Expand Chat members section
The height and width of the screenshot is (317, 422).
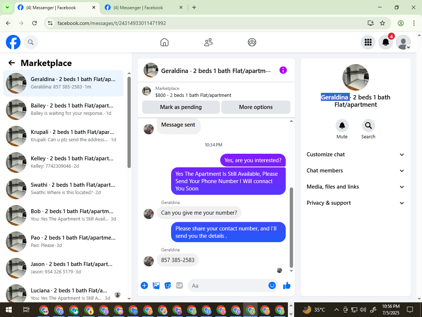coord(356,171)
